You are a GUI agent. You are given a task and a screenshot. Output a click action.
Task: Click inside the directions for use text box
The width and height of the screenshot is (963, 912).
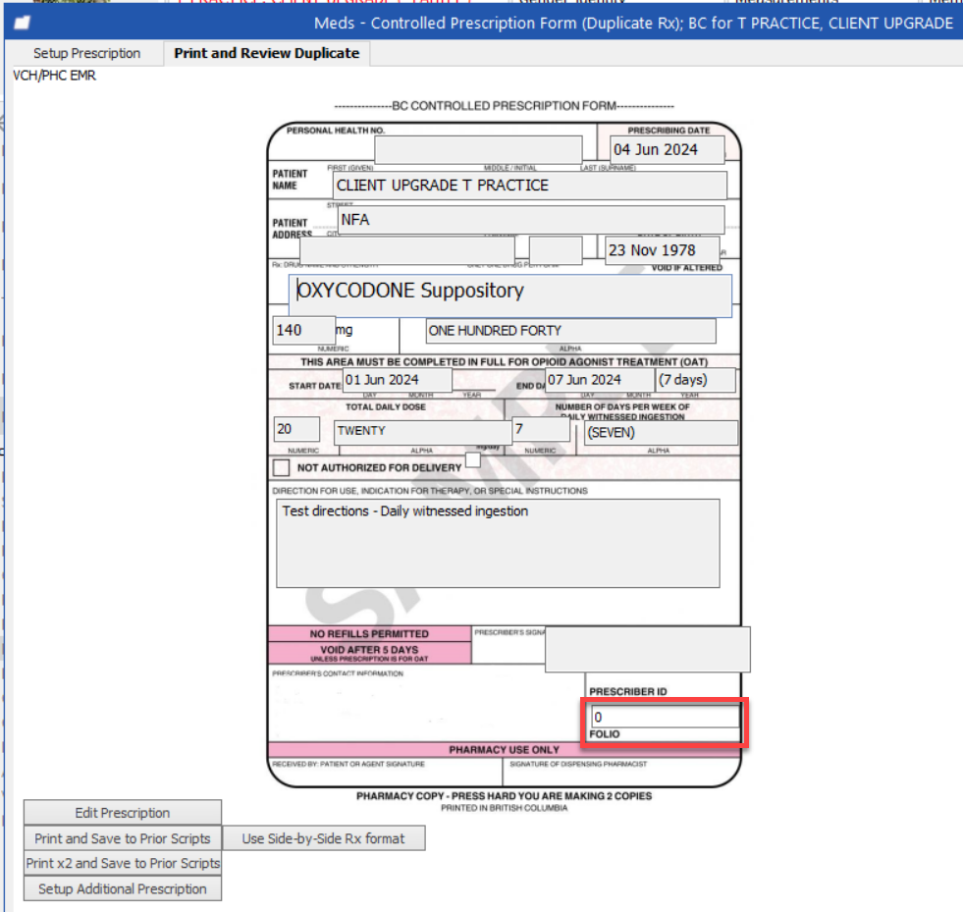(x=497, y=543)
